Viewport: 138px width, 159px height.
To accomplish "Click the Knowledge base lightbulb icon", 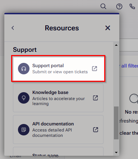I will coord(24,98).
